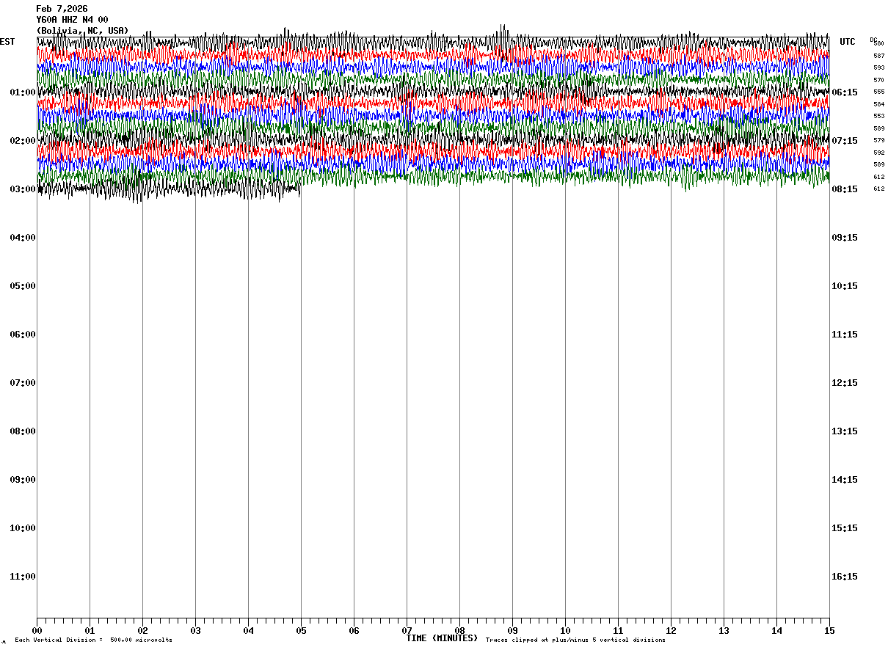Click the UTC time label '10:15'
This screenshot has height=650, width=888.
[845, 286]
